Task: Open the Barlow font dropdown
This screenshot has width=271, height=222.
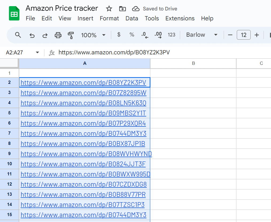Action: [202, 35]
